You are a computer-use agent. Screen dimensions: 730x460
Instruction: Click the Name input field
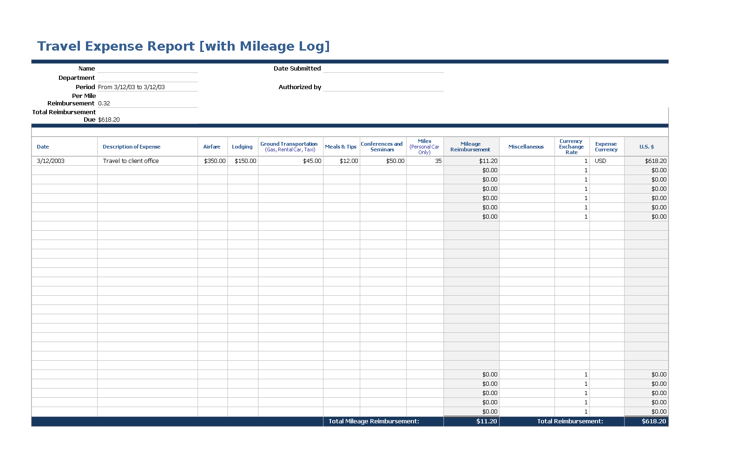pyautogui.click(x=147, y=68)
